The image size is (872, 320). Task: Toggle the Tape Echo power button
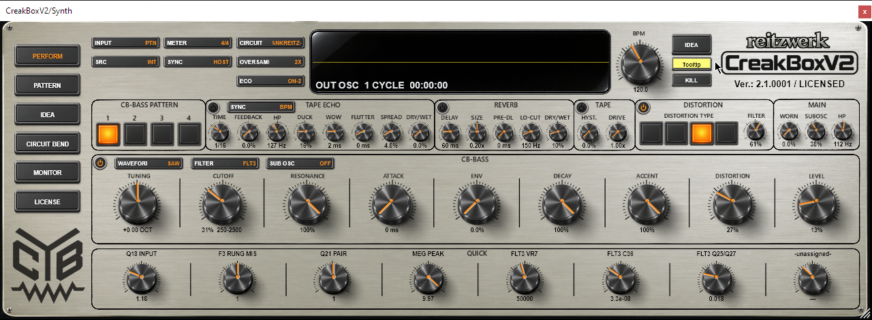point(213,108)
